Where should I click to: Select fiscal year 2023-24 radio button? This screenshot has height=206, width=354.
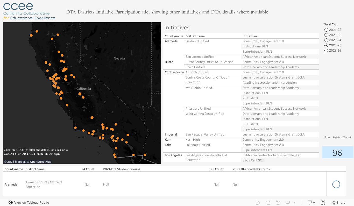click(326, 40)
